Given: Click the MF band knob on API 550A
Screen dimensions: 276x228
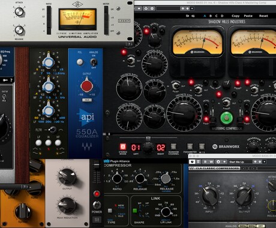Looking at the screenshot, I should (x=49, y=86).
